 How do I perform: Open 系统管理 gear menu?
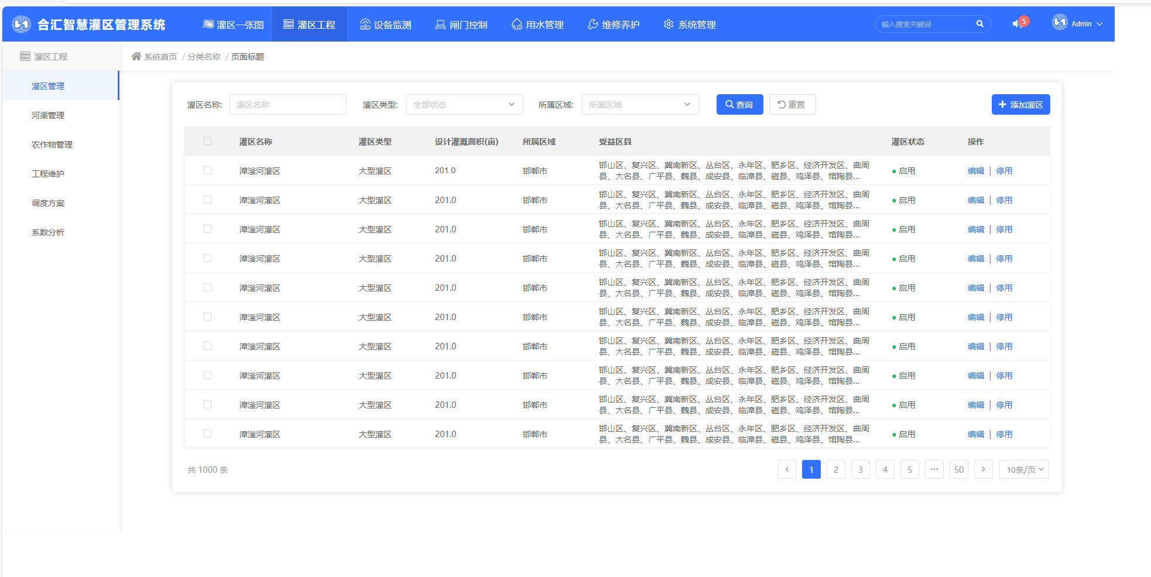tap(690, 25)
